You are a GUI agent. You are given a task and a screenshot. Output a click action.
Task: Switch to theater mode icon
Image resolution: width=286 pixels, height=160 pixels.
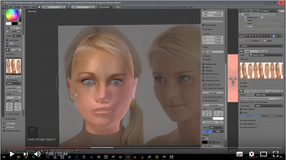click(x=263, y=154)
